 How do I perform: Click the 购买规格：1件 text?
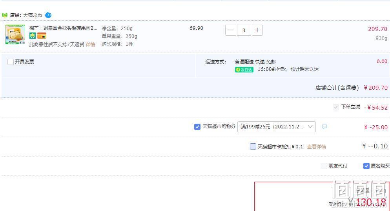coord(117,44)
